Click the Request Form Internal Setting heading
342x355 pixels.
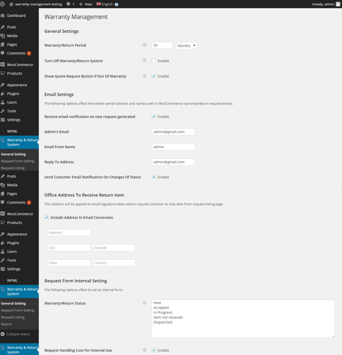(x=76, y=281)
